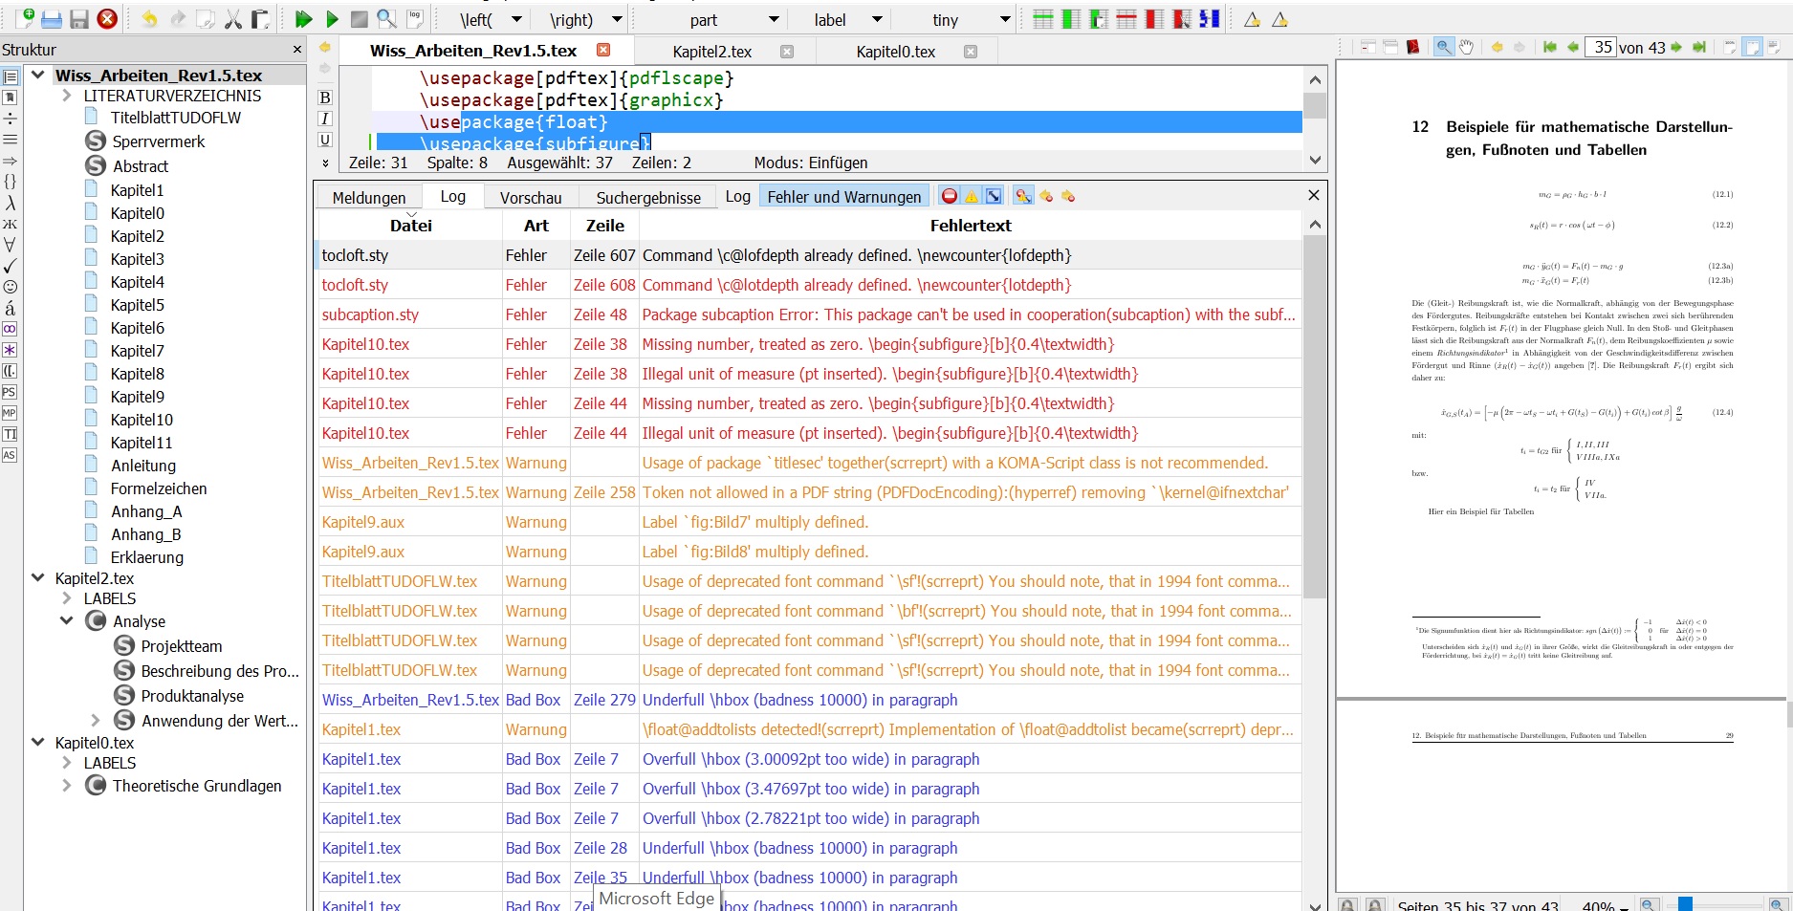Apply underline formatting with the U icon

coord(325,140)
